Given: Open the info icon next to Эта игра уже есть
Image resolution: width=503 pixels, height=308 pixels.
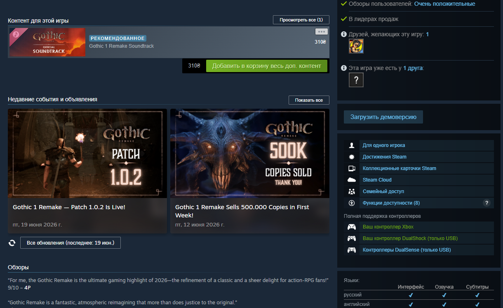Looking at the screenshot, I should pyautogui.click(x=344, y=68).
